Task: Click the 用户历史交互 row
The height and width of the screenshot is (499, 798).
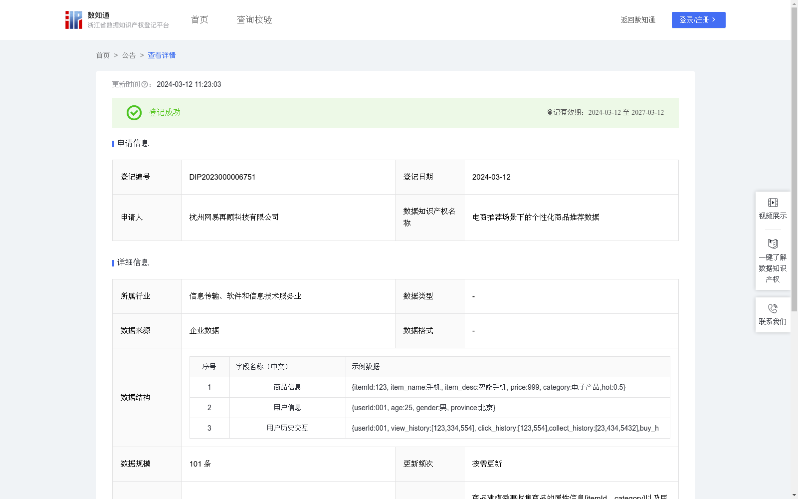Action: [430, 428]
